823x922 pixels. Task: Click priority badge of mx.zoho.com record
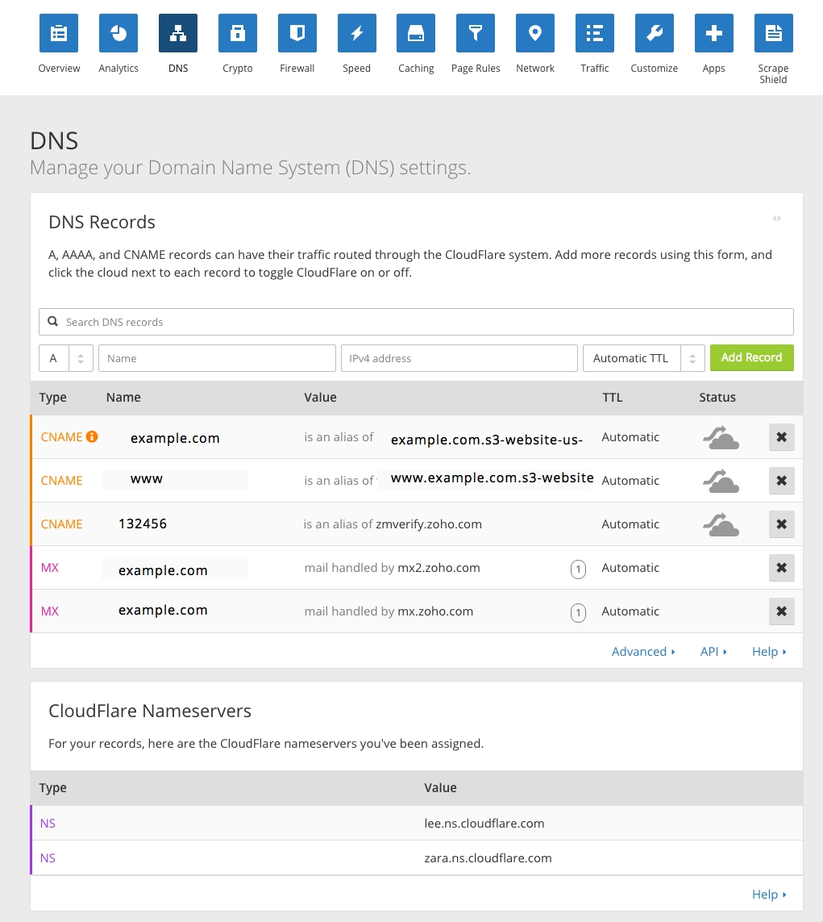(x=578, y=613)
